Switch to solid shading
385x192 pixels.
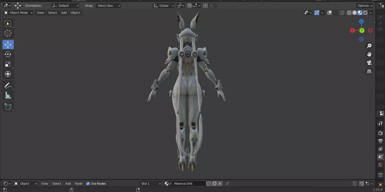point(355,13)
